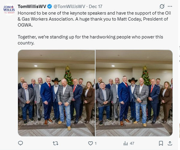
Task: Visit the @TomWillisWV handle link
Action: pyautogui.click(x=69, y=7)
